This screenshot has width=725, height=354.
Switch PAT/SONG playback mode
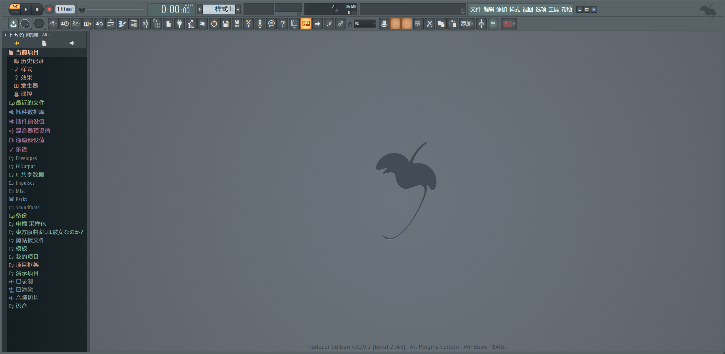(x=15, y=9)
